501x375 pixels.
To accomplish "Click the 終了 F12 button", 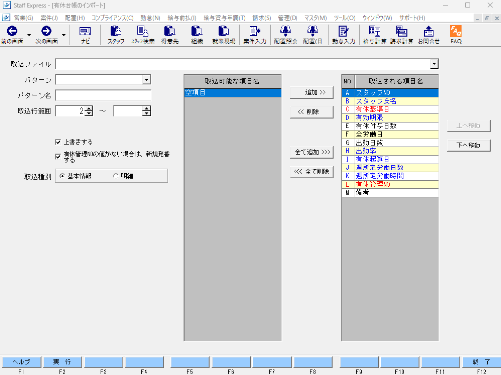I will 481,362.
